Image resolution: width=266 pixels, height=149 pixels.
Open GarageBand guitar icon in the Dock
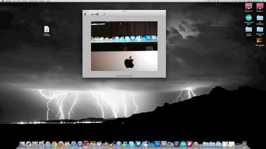[112, 144]
